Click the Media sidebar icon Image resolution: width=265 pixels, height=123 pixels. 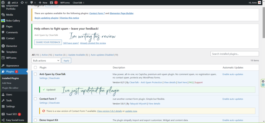(x=3, y=15)
